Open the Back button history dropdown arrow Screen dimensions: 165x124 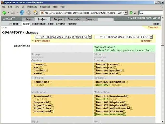9,13
